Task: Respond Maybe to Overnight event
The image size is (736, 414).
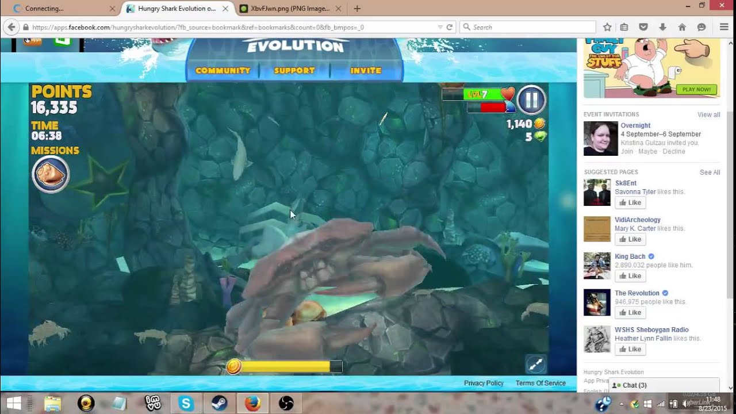Action: [x=647, y=151]
